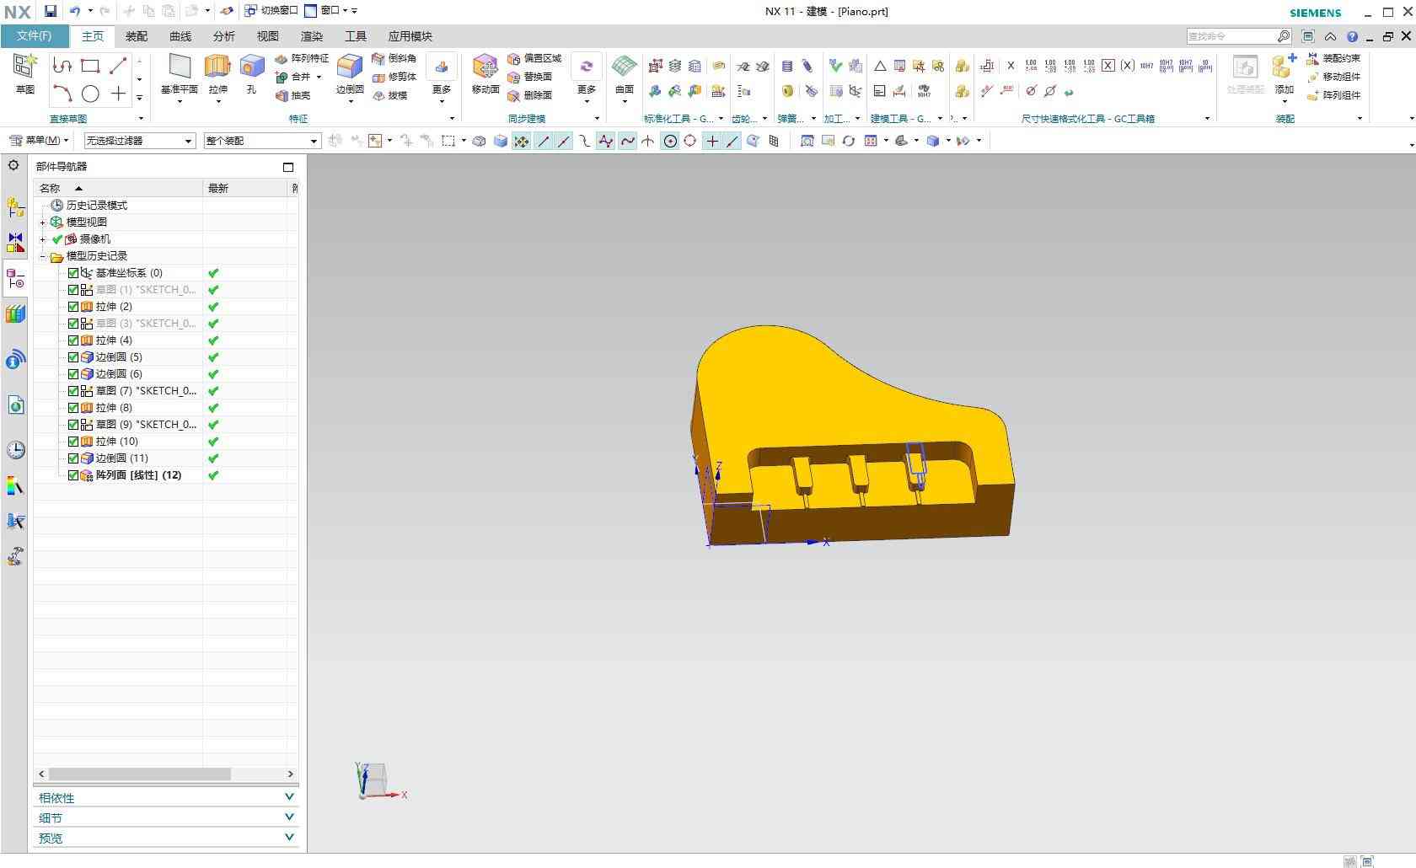1416x868 pixels.
Task: Switch to the 装配 ribbon tab
Action: (137, 36)
